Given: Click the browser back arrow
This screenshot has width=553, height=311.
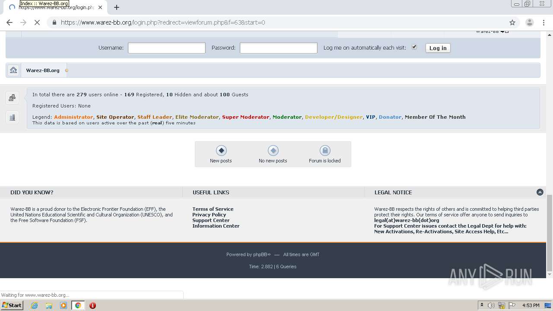Looking at the screenshot, I should (x=10, y=22).
